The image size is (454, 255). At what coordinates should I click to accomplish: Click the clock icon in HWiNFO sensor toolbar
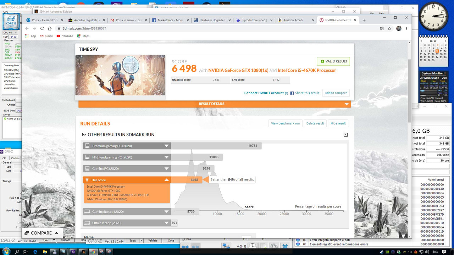tap(253, 246)
